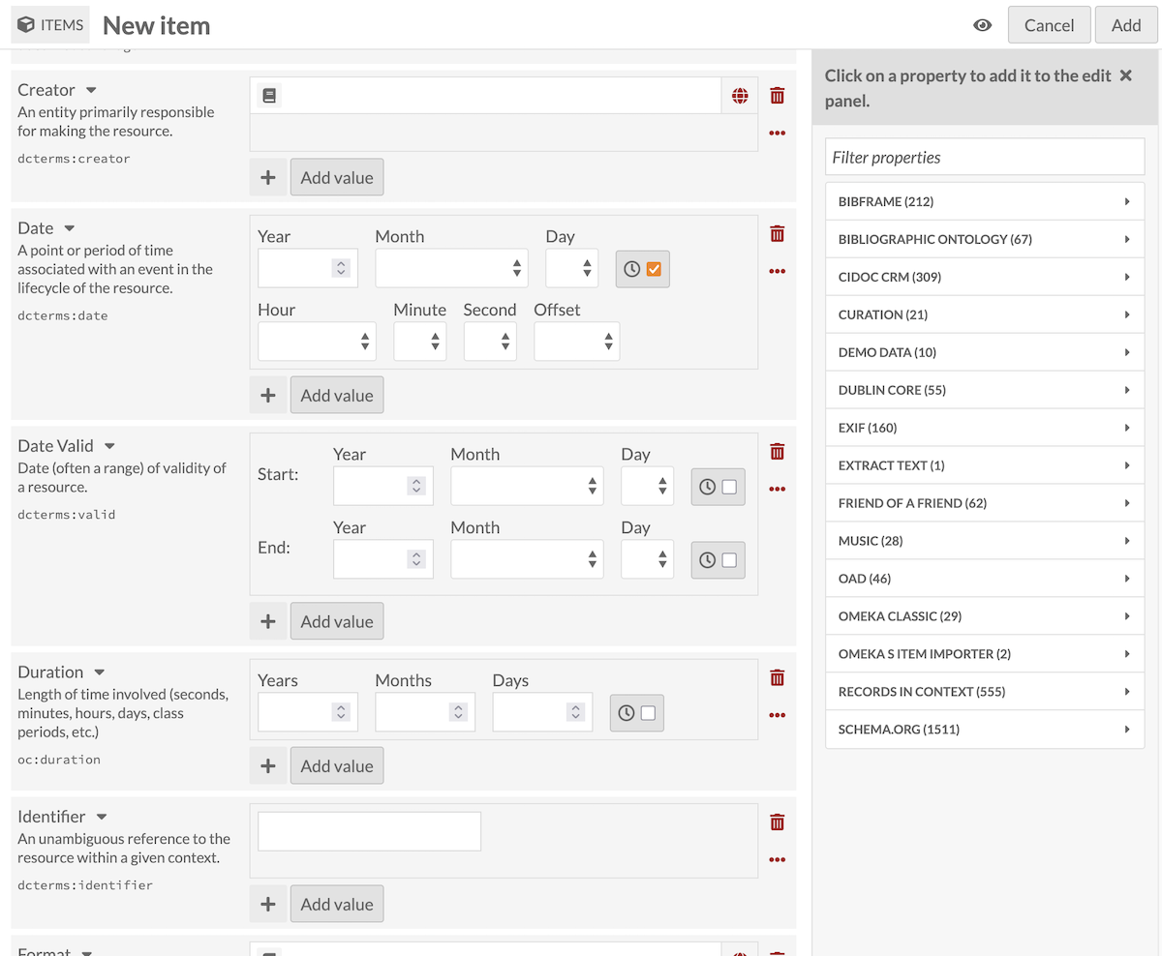The height and width of the screenshot is (956, 1162).
Task: Expand the DUBLIN CORE (55) vocabulary
Action: click(985, 390)
